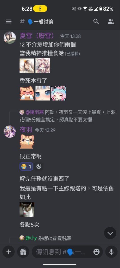The image size is (120, 268).
Task: Toggle the laughing emoji reaction
Action: click(26, 166)
